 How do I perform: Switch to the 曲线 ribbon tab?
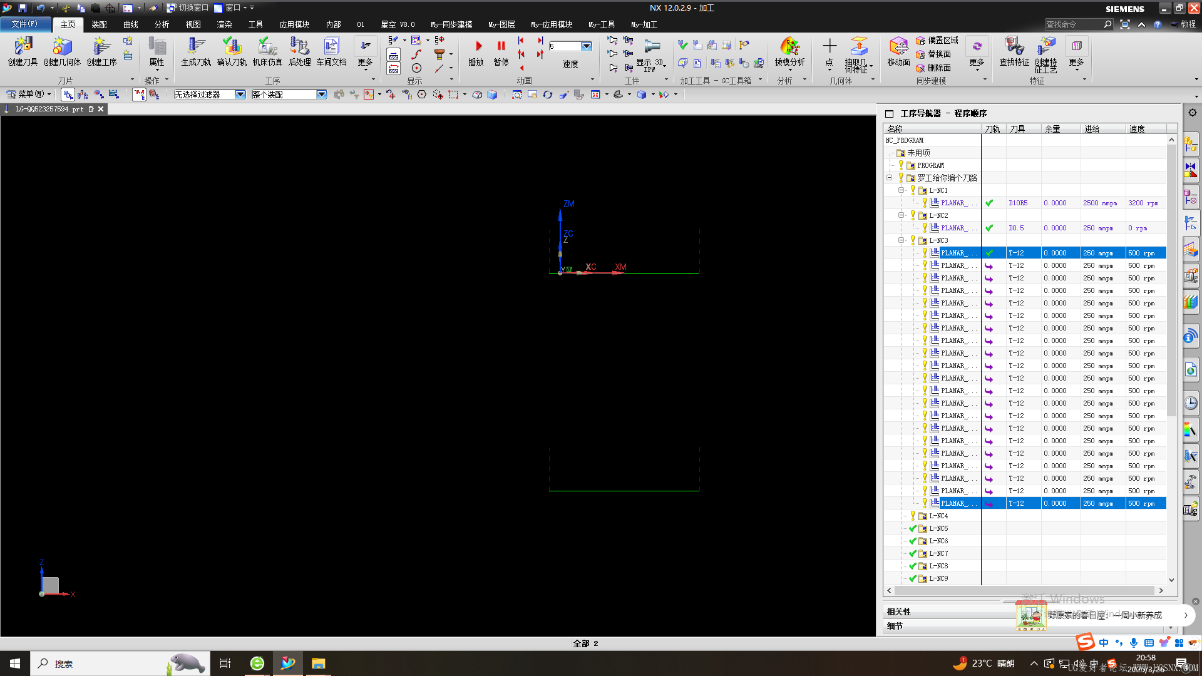(130, 24)
